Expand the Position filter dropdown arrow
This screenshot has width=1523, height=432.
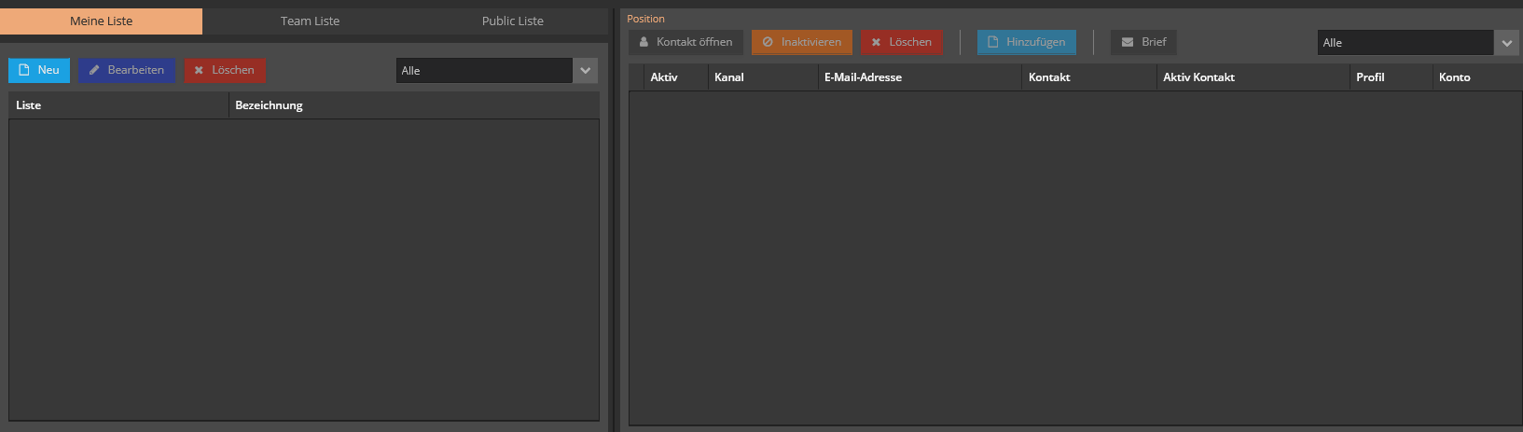coord(1506,43)
